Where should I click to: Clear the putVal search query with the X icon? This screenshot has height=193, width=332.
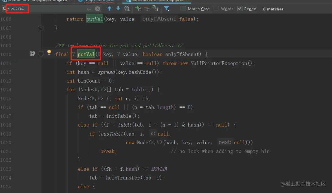pos(97,8)
